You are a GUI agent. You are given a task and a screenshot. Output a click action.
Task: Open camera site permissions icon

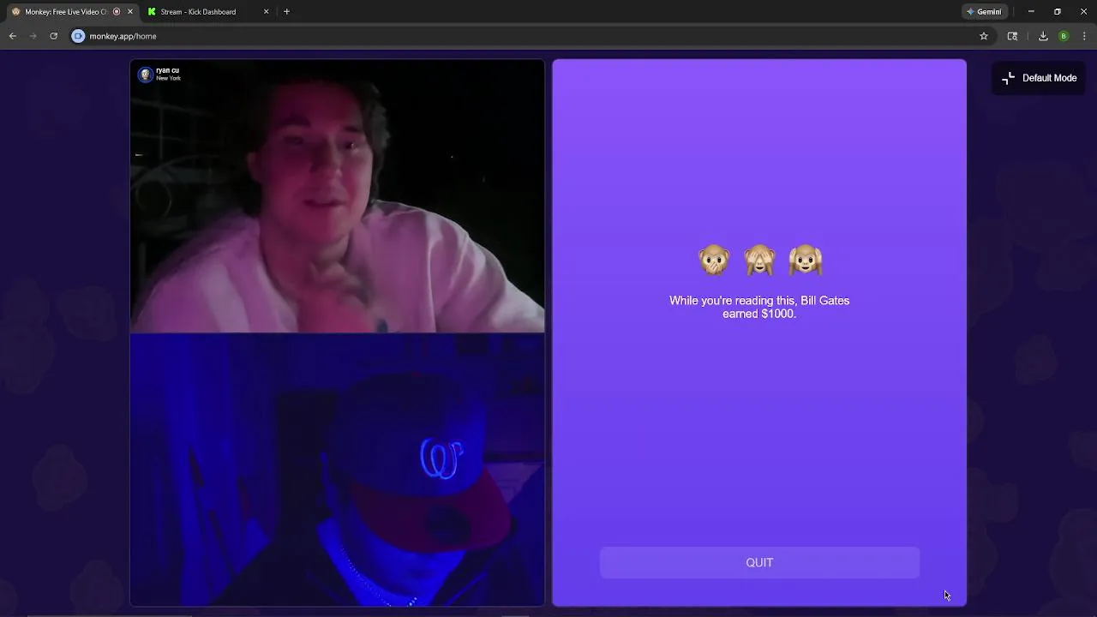click(x=79, y=36)
